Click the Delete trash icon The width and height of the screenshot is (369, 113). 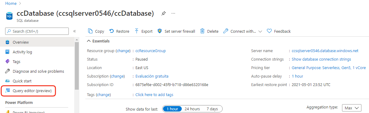pyautogui.click(x=202, y=31)
